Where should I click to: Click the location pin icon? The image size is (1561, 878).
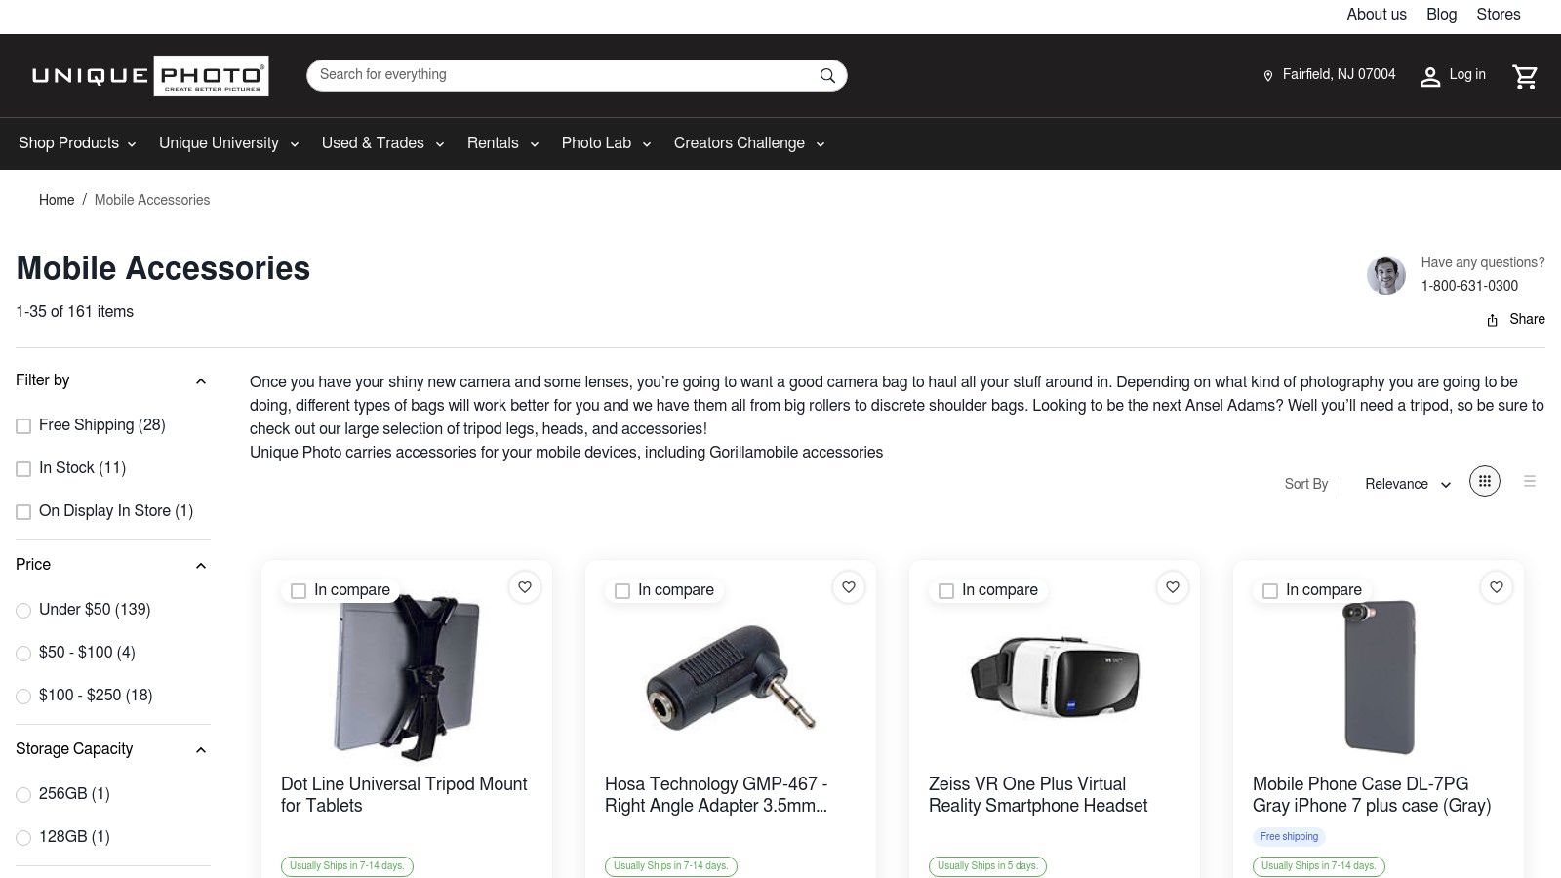pyautogui.click(x=1268, y=76)
